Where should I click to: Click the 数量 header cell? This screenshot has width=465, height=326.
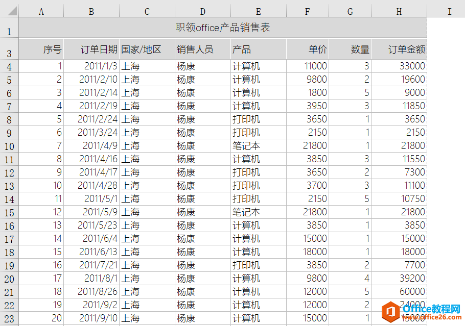(350, 49)
